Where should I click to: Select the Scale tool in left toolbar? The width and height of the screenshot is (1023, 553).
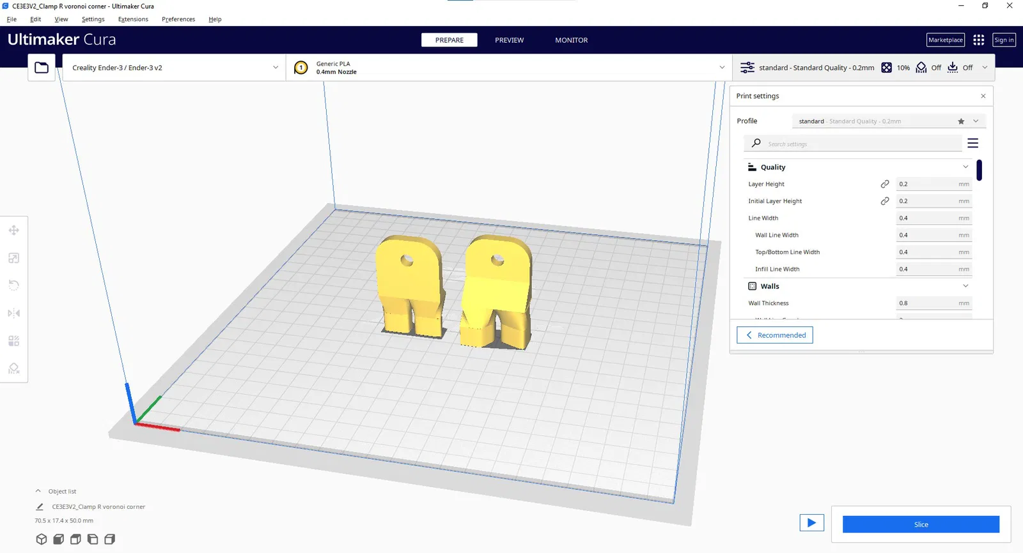click(14, 258)
